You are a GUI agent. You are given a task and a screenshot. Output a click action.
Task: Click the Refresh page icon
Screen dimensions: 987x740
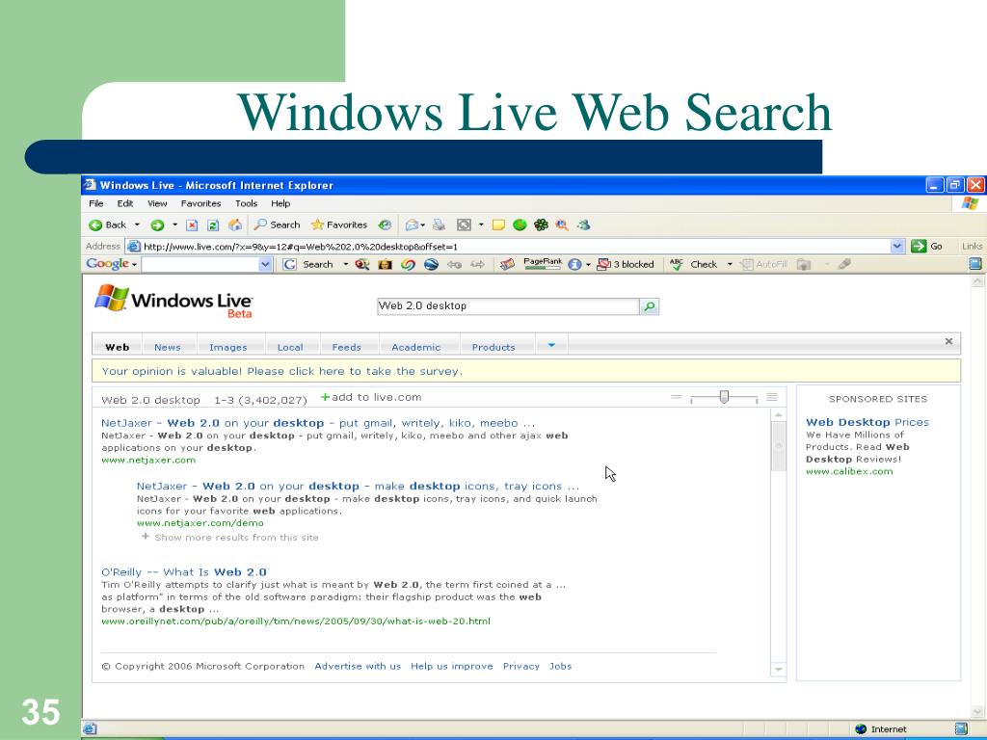pyautogui.click(x=213, y=225)
